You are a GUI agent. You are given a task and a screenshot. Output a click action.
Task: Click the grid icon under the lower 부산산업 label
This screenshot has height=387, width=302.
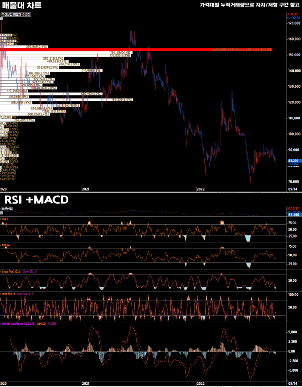1,213
